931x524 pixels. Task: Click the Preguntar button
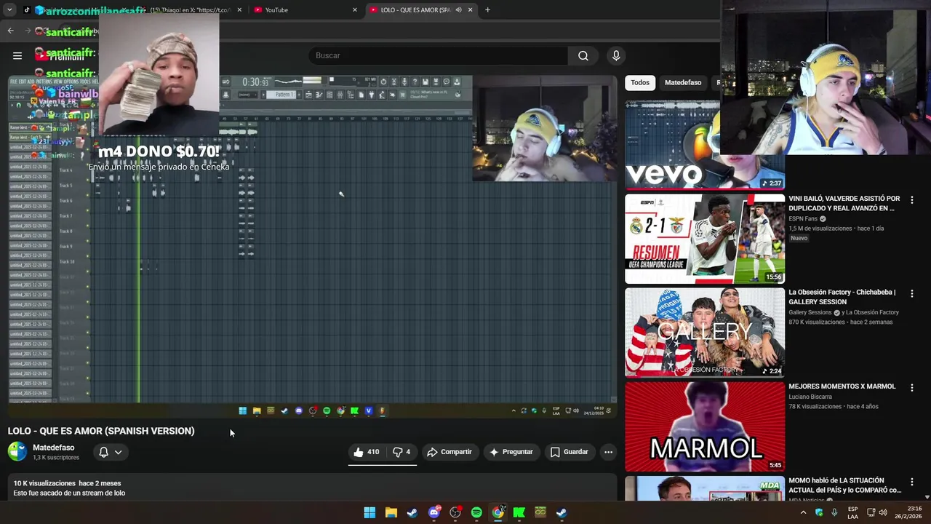pos(511,452)
